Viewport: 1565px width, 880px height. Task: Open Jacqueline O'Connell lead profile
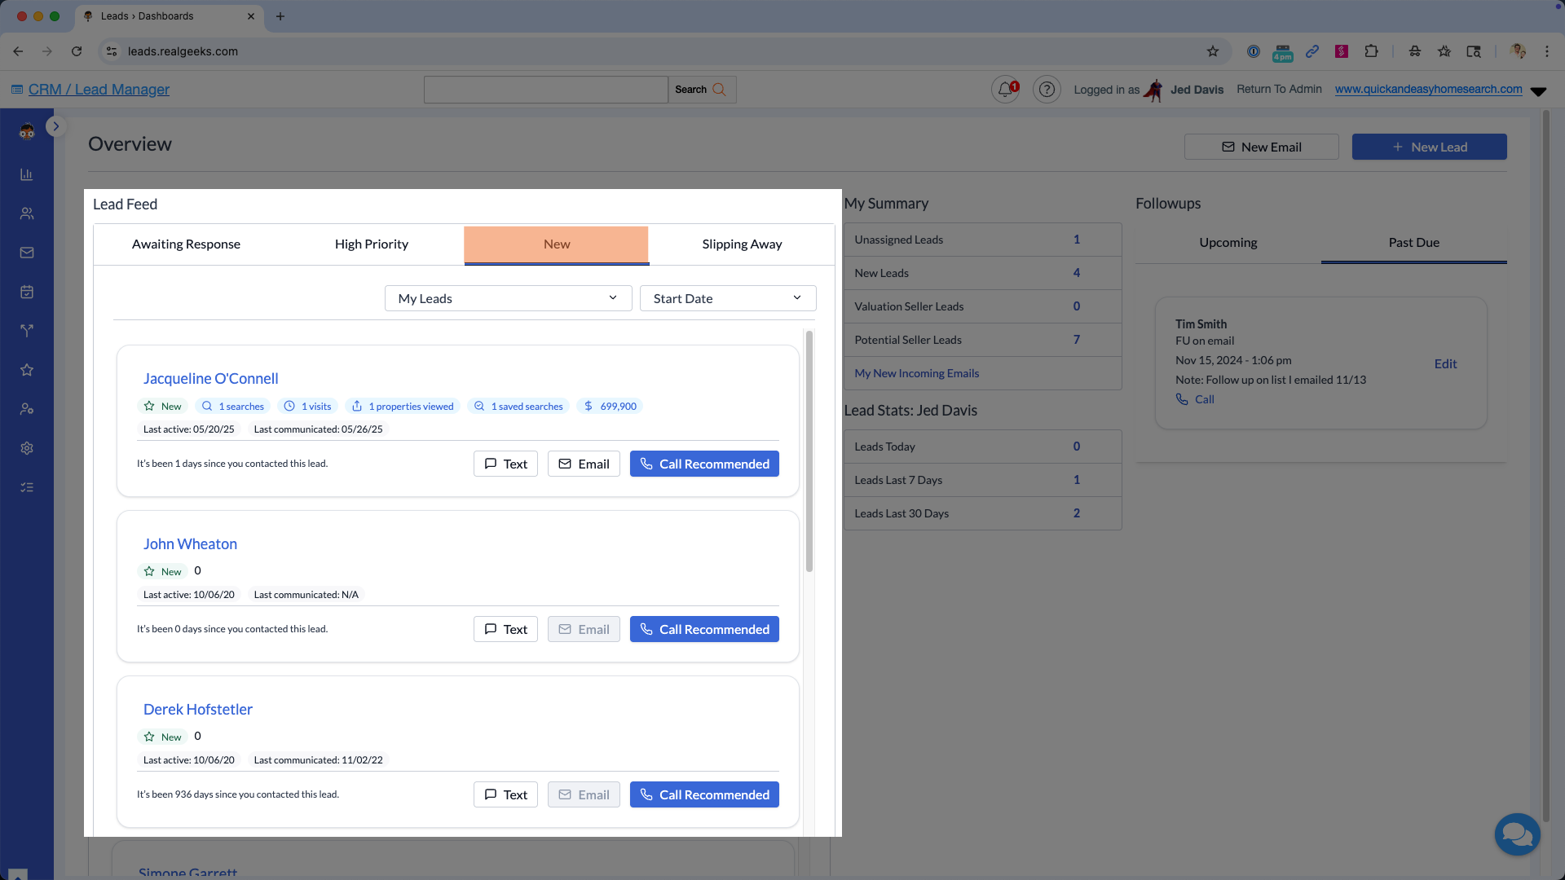point(210,378)
